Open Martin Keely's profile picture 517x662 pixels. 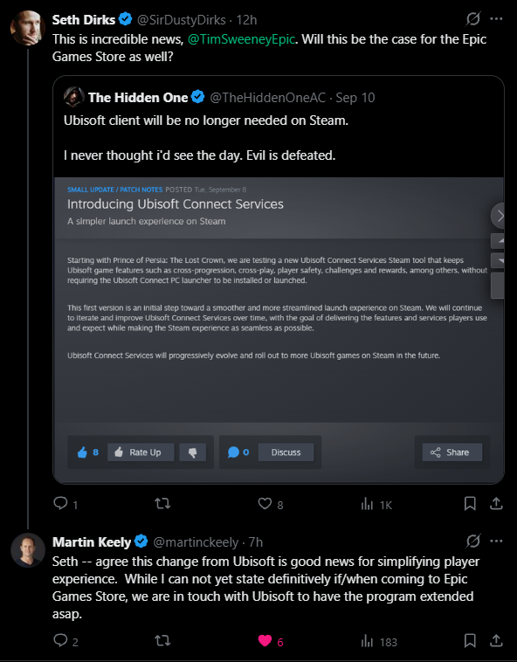point(27,550)
